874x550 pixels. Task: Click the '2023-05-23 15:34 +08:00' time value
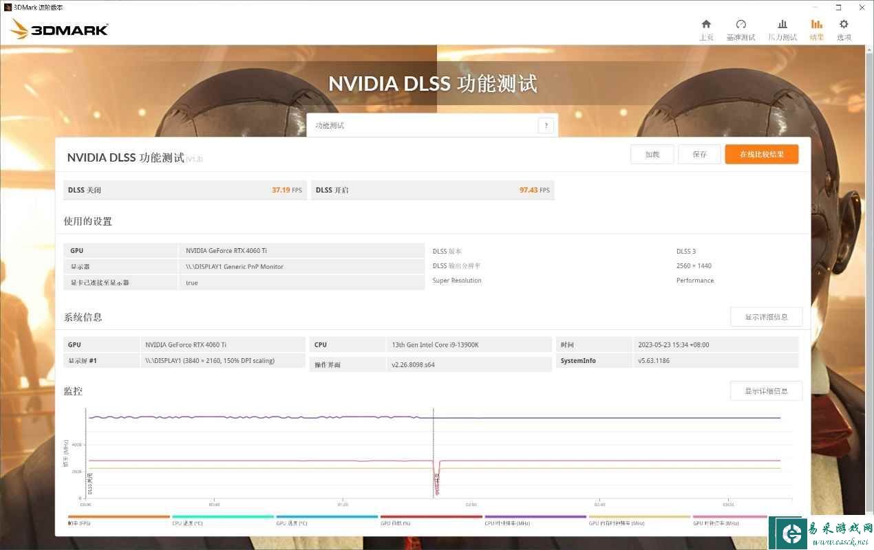(x=673, y=344)
